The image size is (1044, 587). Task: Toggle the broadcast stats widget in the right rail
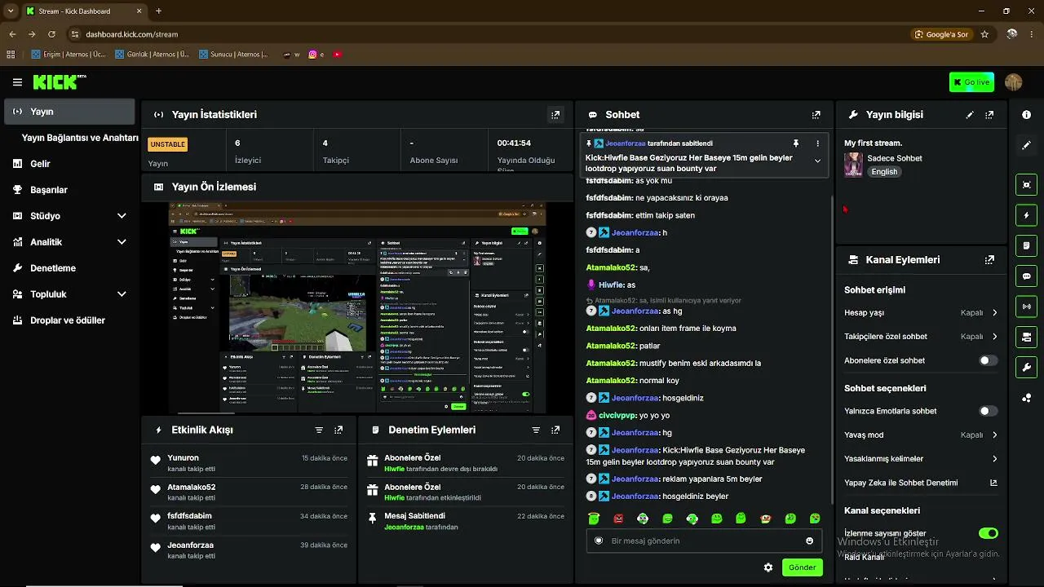(x=1026, y=307)
